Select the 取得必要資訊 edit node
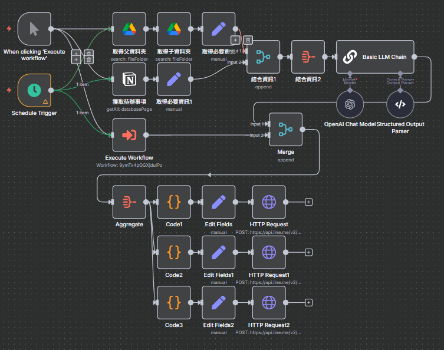444x350 pixels. tap(219, 29)
